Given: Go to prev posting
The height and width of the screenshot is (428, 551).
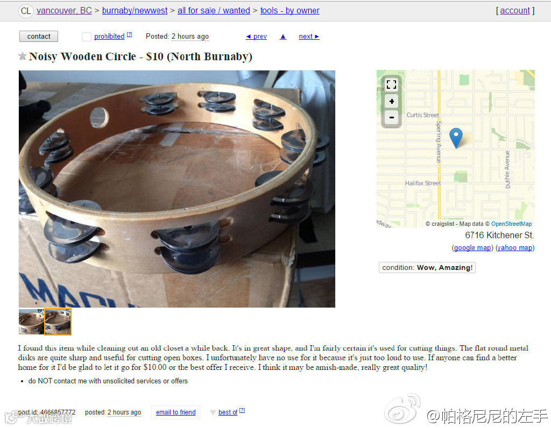Looking at the screenshot, I should (256, 37).
